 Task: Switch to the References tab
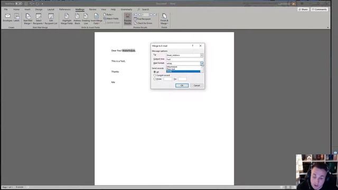tap(65, 9)
